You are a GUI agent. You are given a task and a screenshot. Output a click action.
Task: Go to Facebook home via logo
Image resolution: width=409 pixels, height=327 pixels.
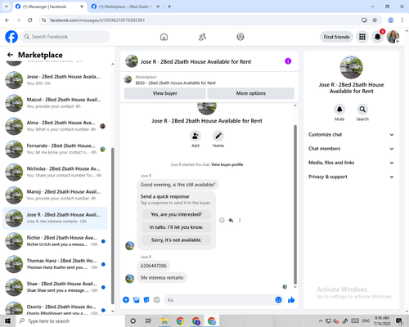tap(11, 37)
